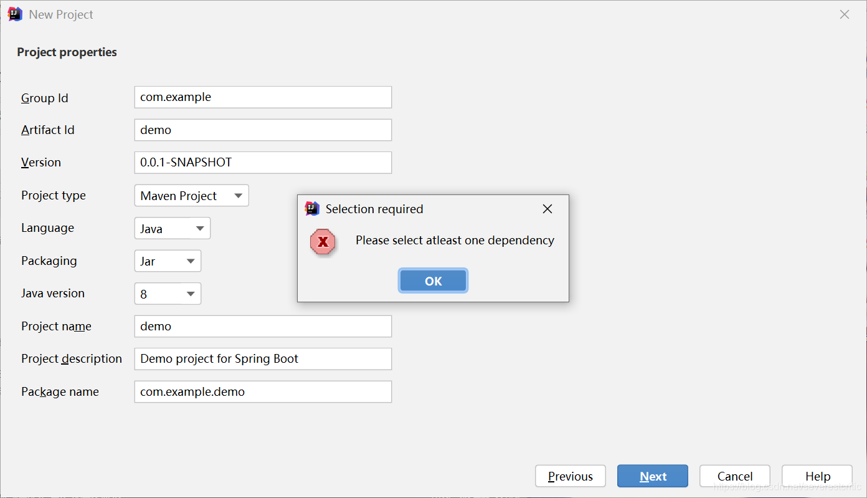
Task: Click the Cancel button
Action: pos(735,476)
